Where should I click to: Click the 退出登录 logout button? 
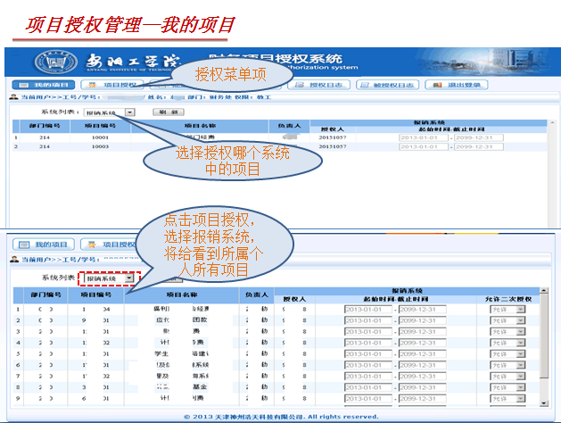coord(455,85)
